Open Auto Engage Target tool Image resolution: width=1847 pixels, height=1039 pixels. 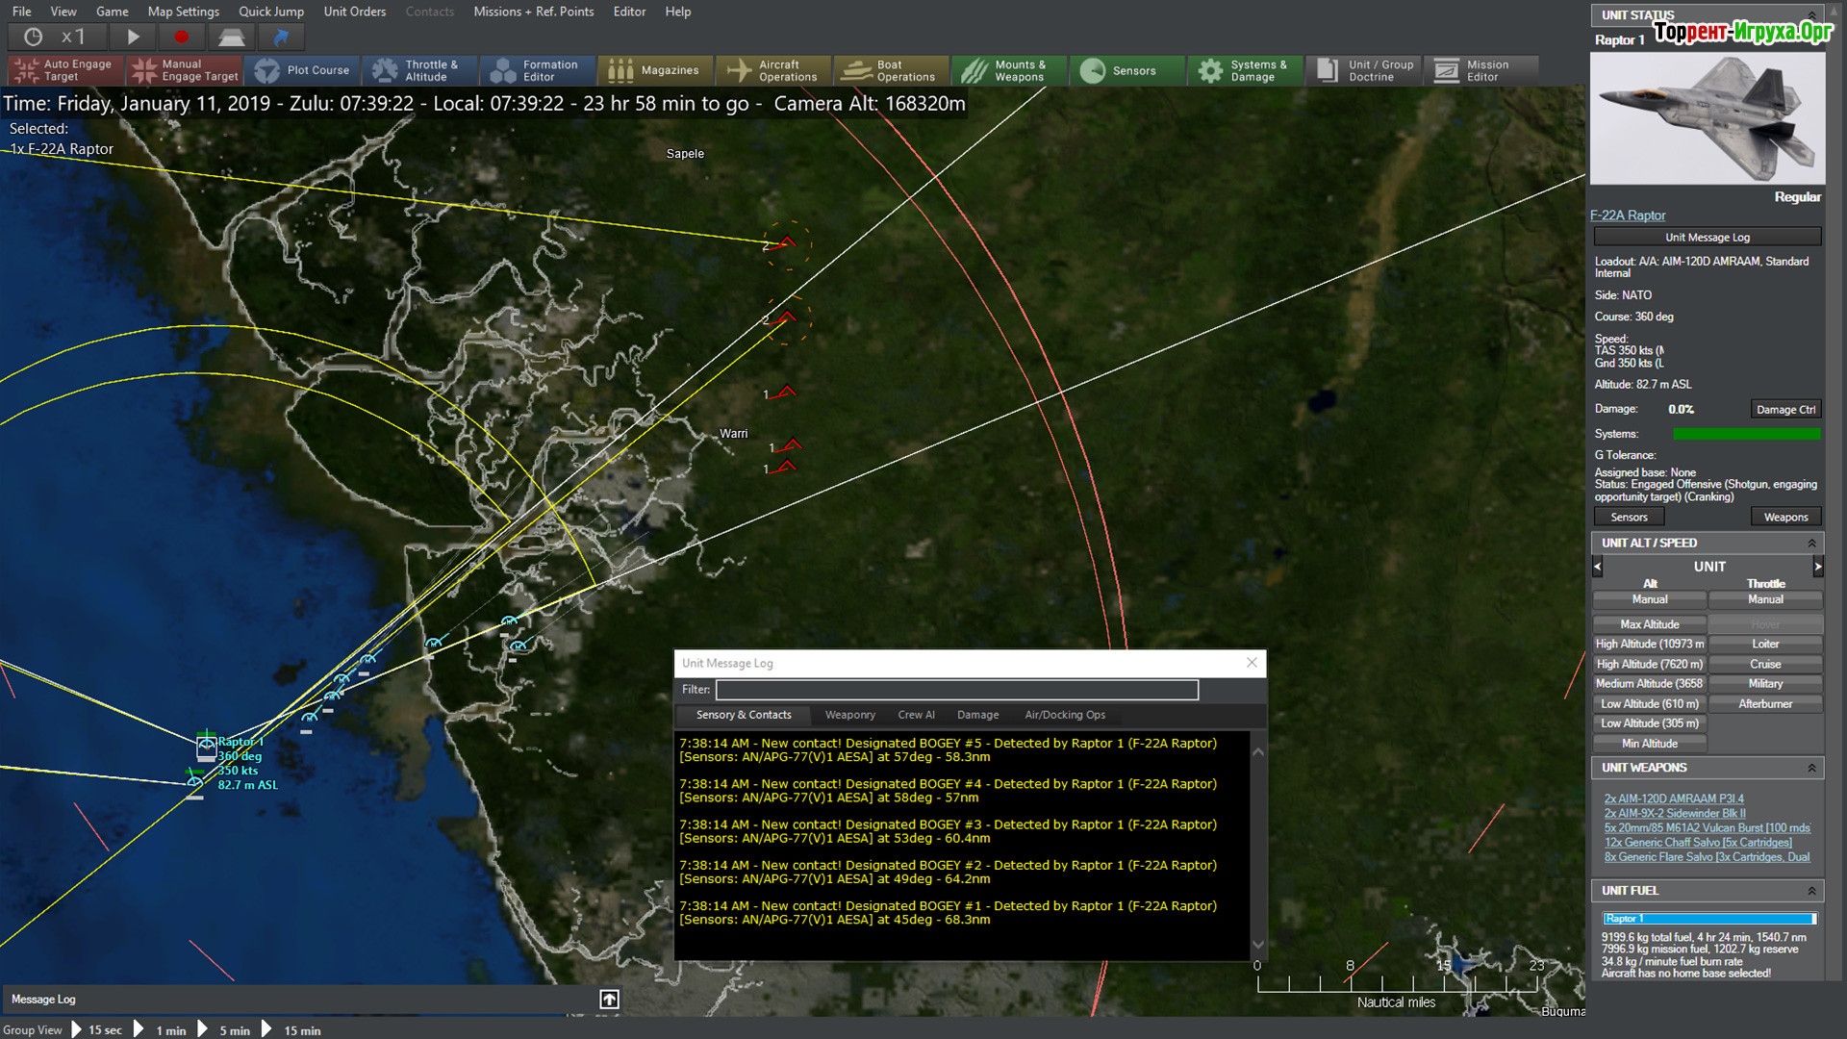(65, 70)
